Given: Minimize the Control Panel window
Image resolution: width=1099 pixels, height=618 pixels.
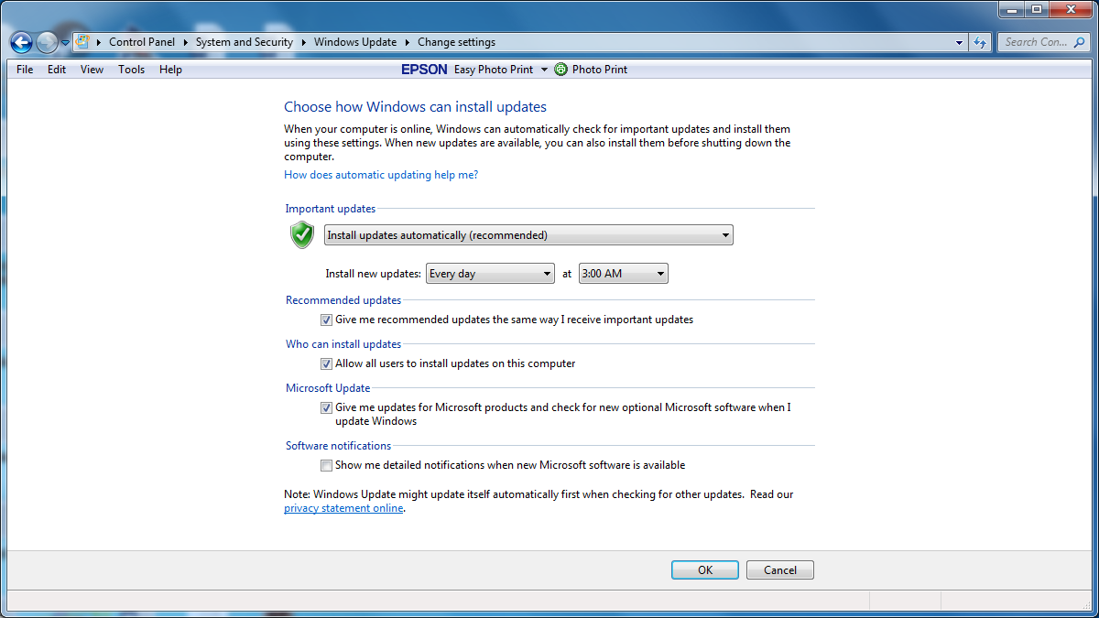Looking at the screenshot, I should (1012, 9).
